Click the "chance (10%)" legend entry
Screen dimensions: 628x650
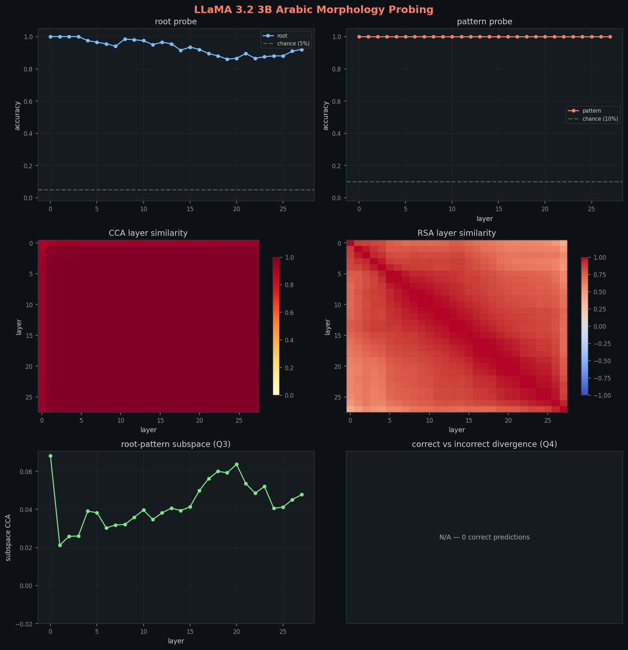(593, 119)
